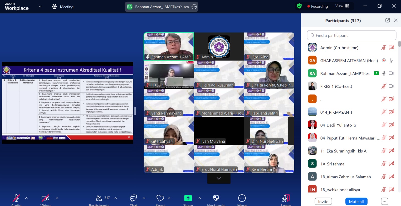This screenshot has width=401, height=206.
Task: Click the React heart icon
Action: [x=160, y=198]
